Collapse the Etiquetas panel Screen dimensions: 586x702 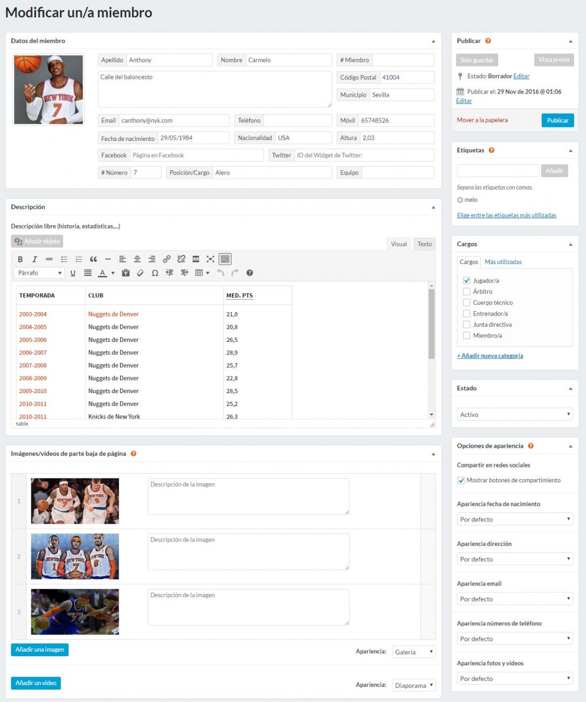coord(570,151)
